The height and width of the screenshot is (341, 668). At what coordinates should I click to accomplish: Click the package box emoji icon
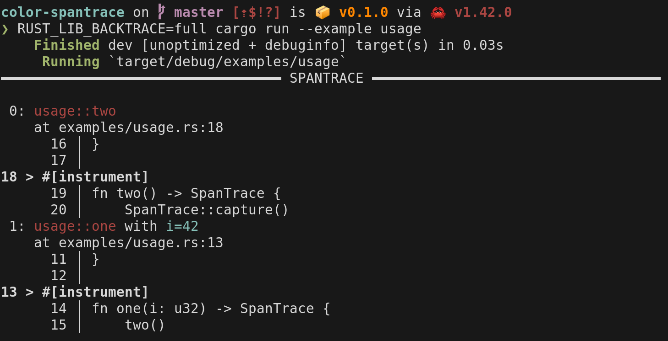click(x=323, y=12)
